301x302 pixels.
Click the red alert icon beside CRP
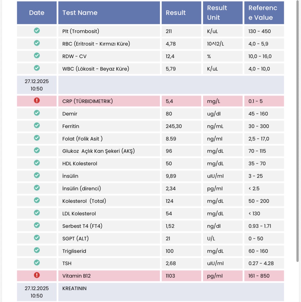click(x=37, y=101)
